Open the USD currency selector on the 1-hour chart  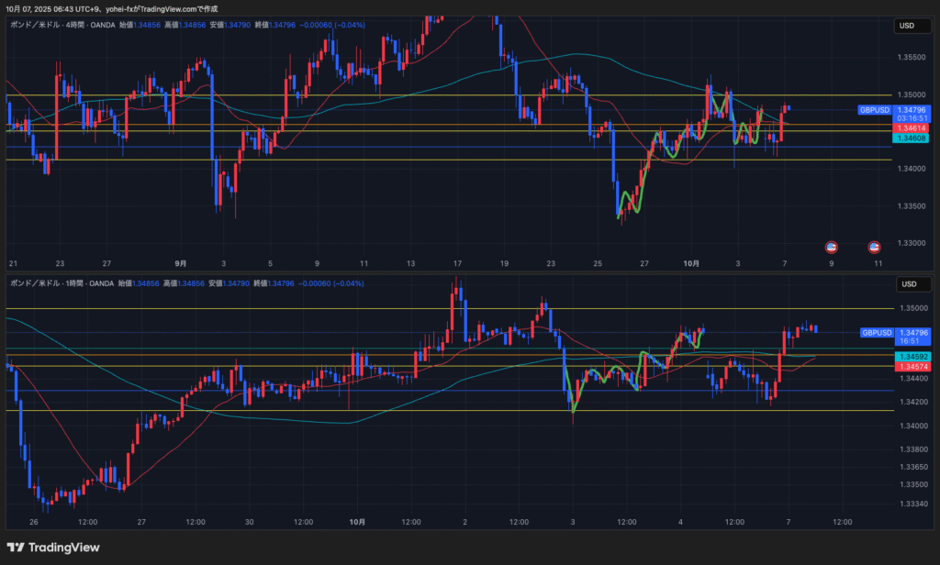click(908, 283)
